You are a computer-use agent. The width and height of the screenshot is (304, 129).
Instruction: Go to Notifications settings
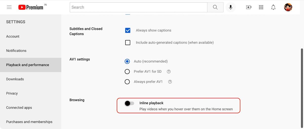pos(16,51)
